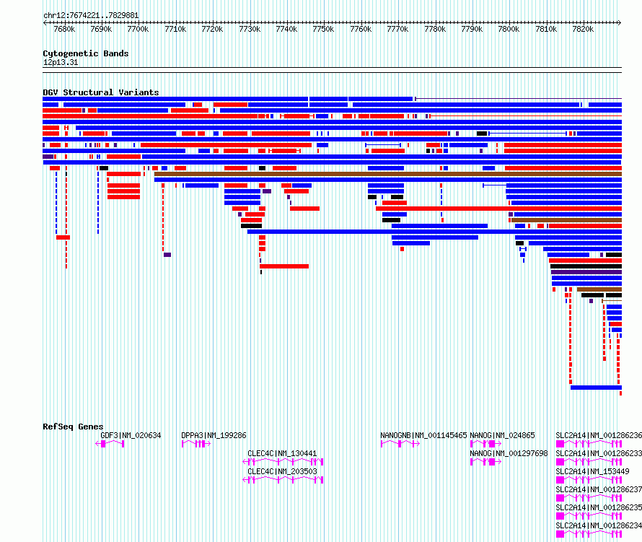Click the NANOGNB|NM_001145465 gene label

(x=423, y=435)
